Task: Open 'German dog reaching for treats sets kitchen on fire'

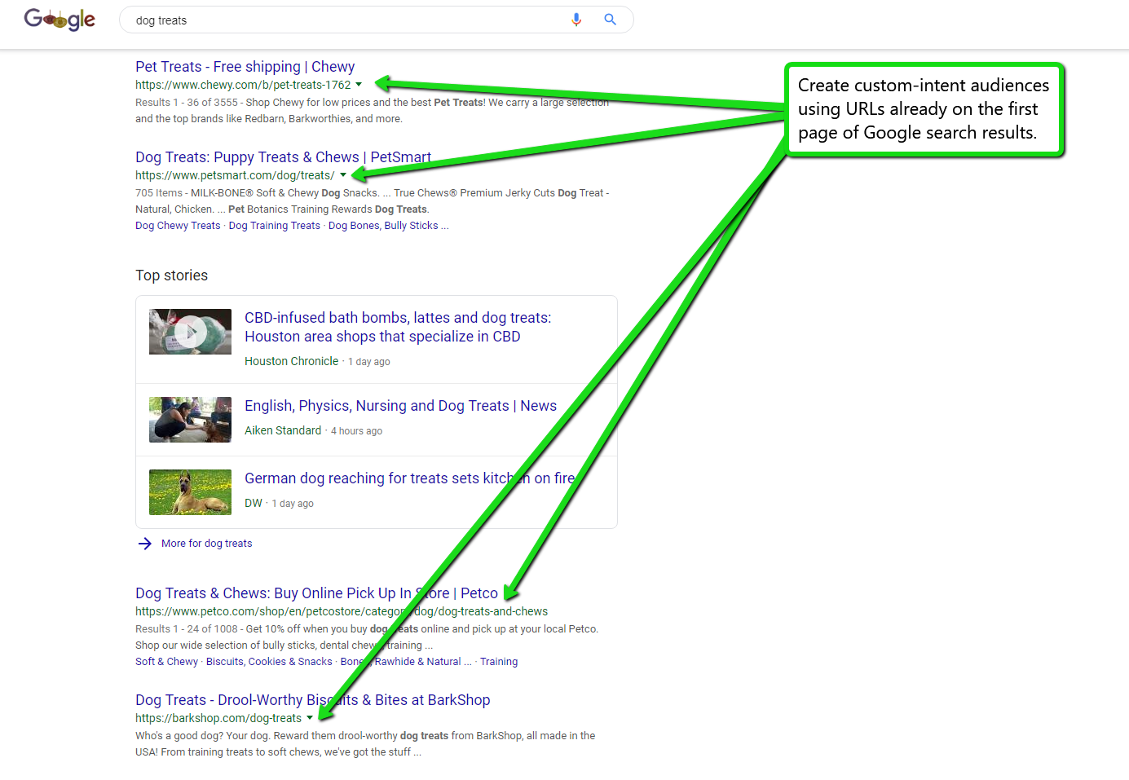Action: click(409, 478)
